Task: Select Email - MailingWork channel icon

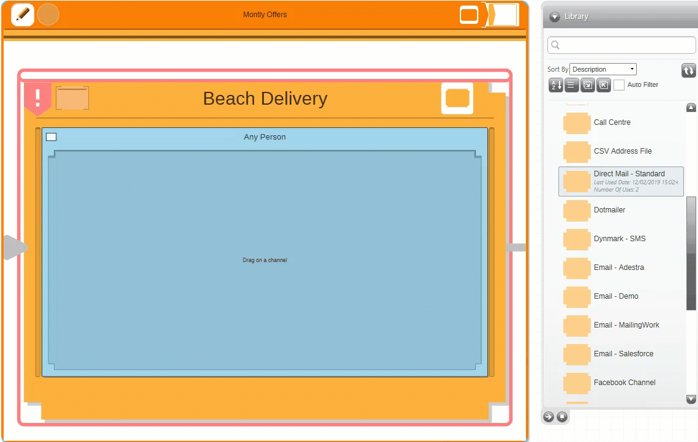Action: 577,326
